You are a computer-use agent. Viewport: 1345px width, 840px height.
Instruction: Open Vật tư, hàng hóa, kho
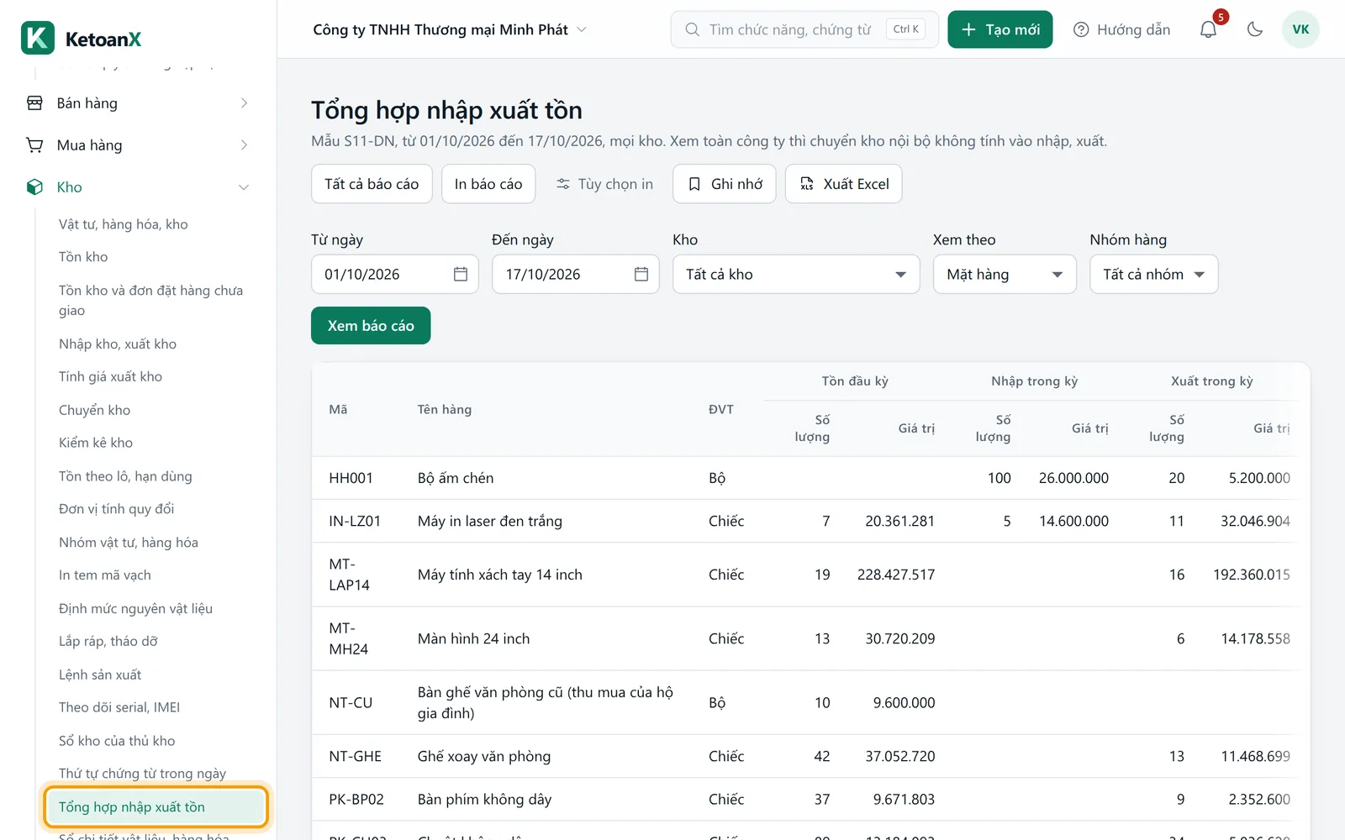[124, 224]
